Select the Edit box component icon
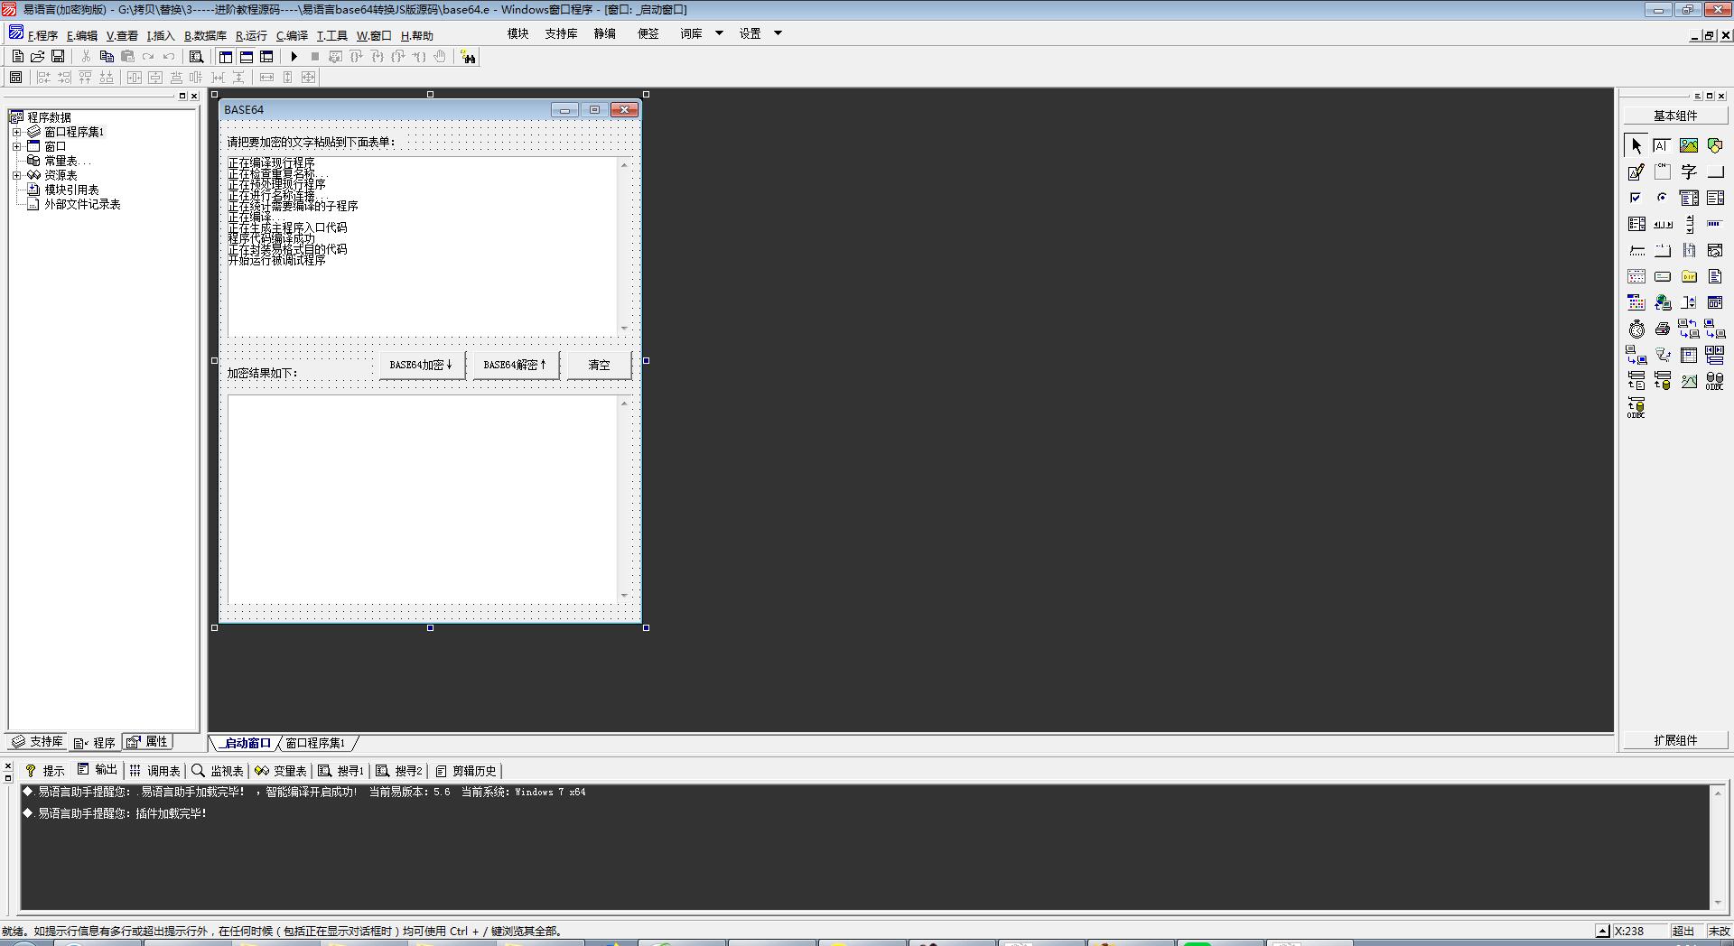1734x946 pixels. tap(1663, 145)
